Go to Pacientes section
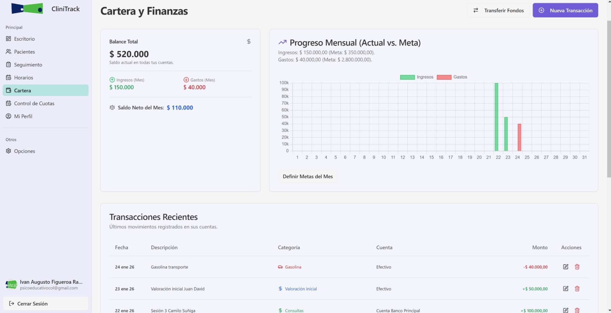The width and height of the screenshot is (611, 313). coord(24,52)
